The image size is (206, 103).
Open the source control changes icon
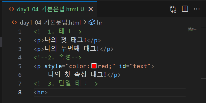[173, 9]
